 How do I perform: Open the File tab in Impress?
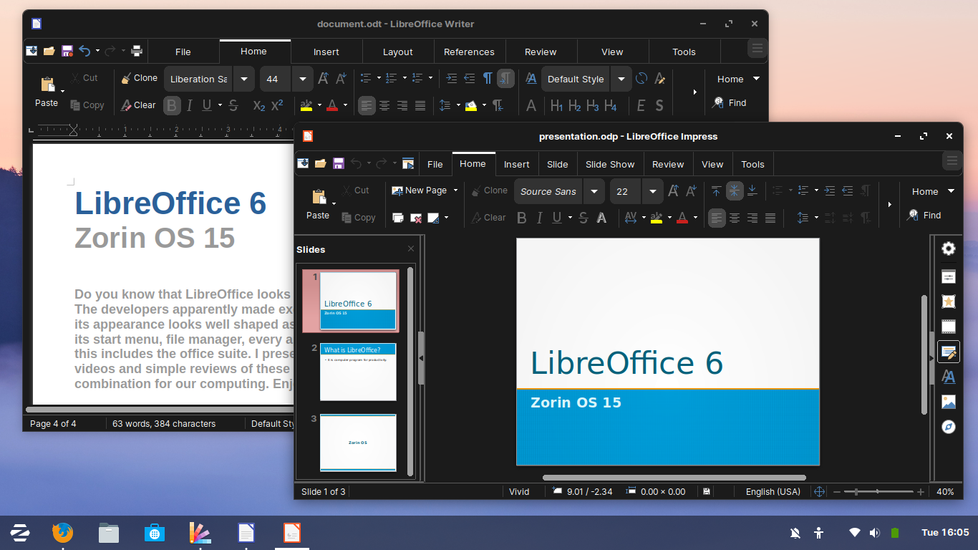click(435, 164)
